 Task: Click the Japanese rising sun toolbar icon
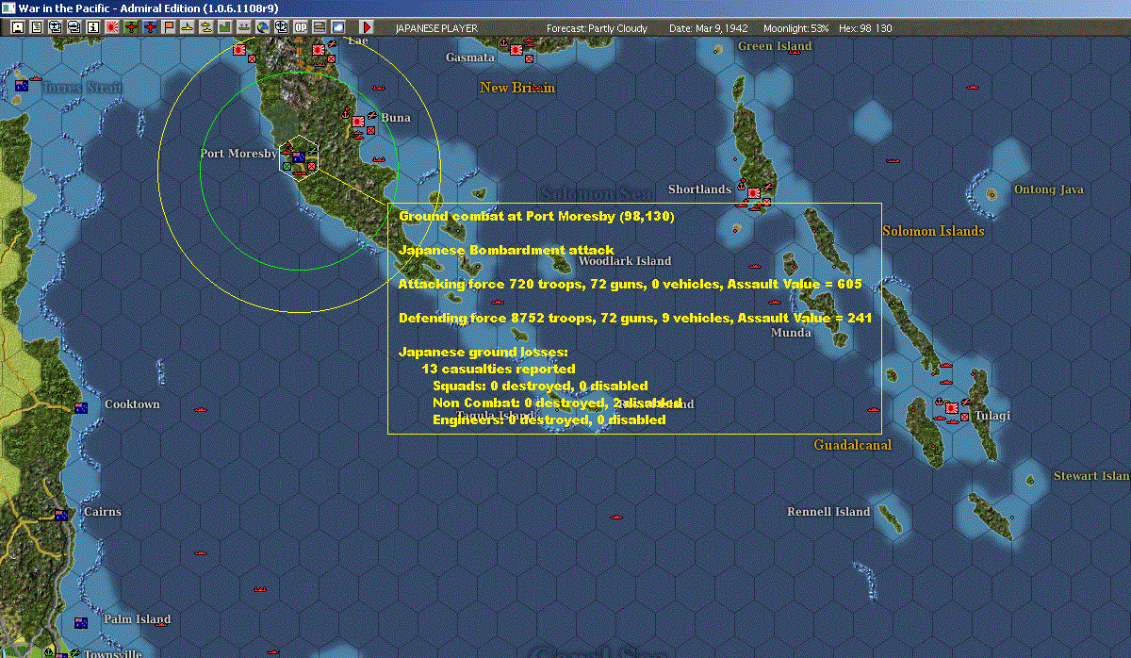112,27
